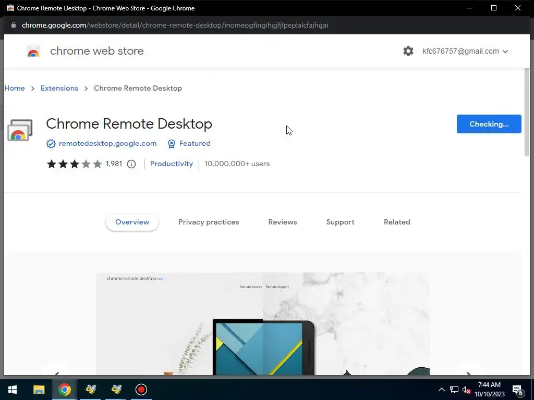Screen dimensions: 534x400
Task: Click the page vertical scrollbar
Action: point(527,113)
